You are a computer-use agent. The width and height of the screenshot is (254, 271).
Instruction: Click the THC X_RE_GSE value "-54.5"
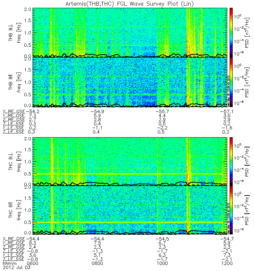coord(162,239)
